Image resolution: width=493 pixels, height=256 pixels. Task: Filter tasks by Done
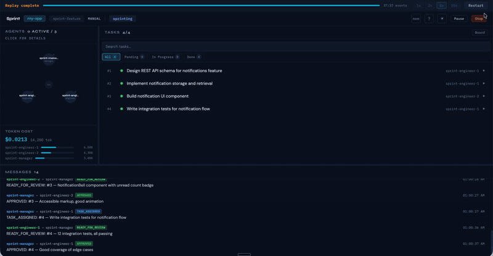coord(194,57)
